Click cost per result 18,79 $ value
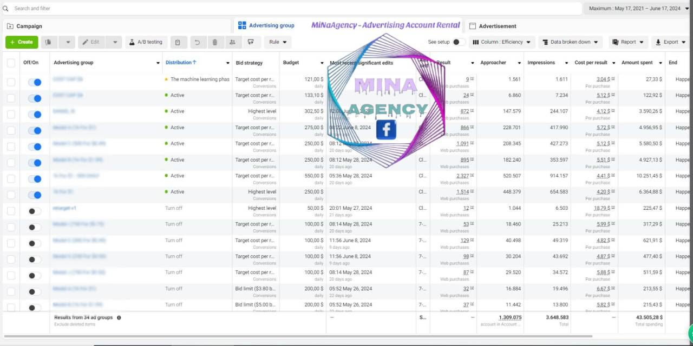 [600, 208]
